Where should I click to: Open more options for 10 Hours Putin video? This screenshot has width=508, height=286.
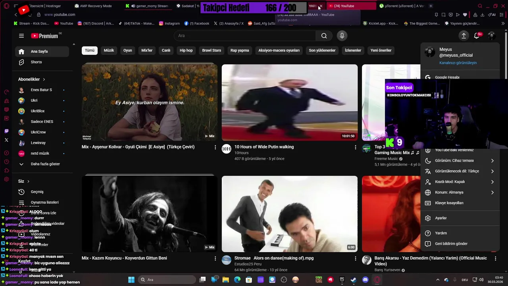[x=356, y=147]
